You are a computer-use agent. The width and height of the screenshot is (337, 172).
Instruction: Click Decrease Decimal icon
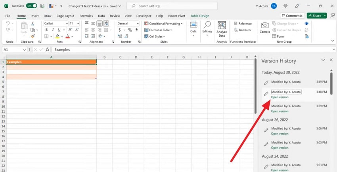tap(127, 36)
